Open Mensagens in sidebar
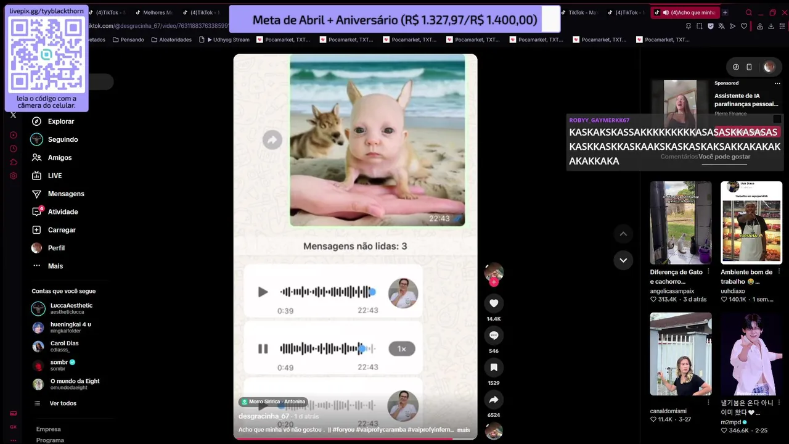The width and height of the screenshot is (789, 444). (x=58, y=194)
